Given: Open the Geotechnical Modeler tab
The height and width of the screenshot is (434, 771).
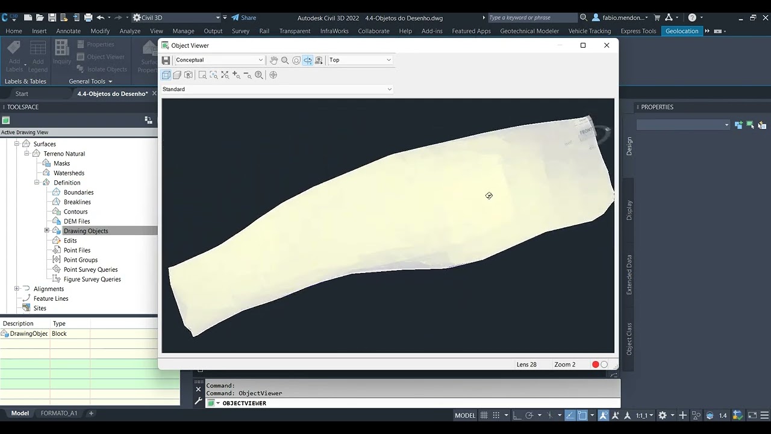Looking at the screenshot, I should coord(529,31).
